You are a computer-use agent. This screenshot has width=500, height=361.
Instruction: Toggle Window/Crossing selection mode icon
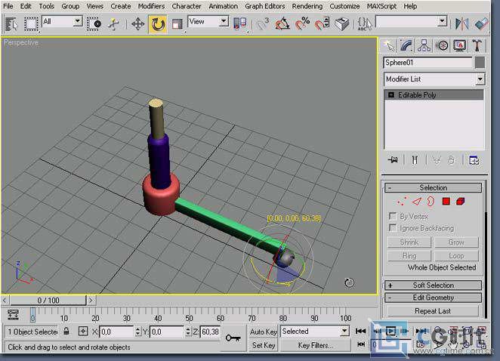pyautogui.click(x=94, y=24)
